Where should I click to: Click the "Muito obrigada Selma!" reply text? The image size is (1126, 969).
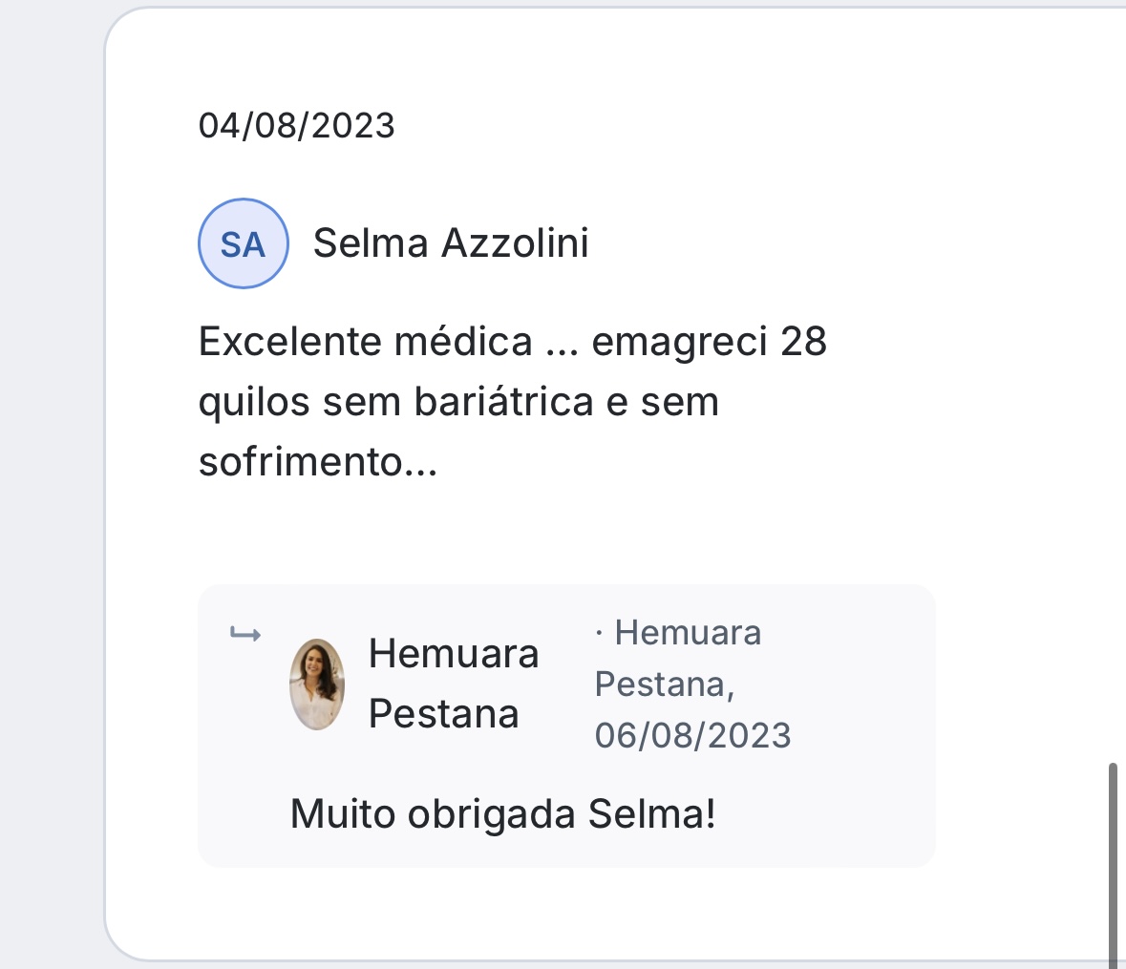[502, 814]
